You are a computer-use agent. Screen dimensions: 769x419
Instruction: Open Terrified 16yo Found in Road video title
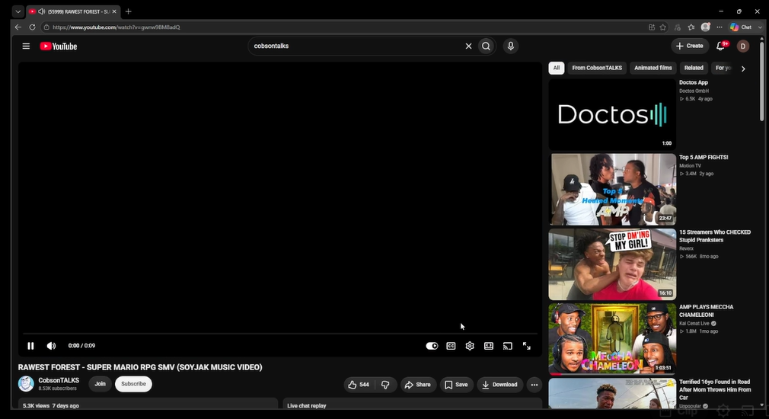tap(715, 389)
